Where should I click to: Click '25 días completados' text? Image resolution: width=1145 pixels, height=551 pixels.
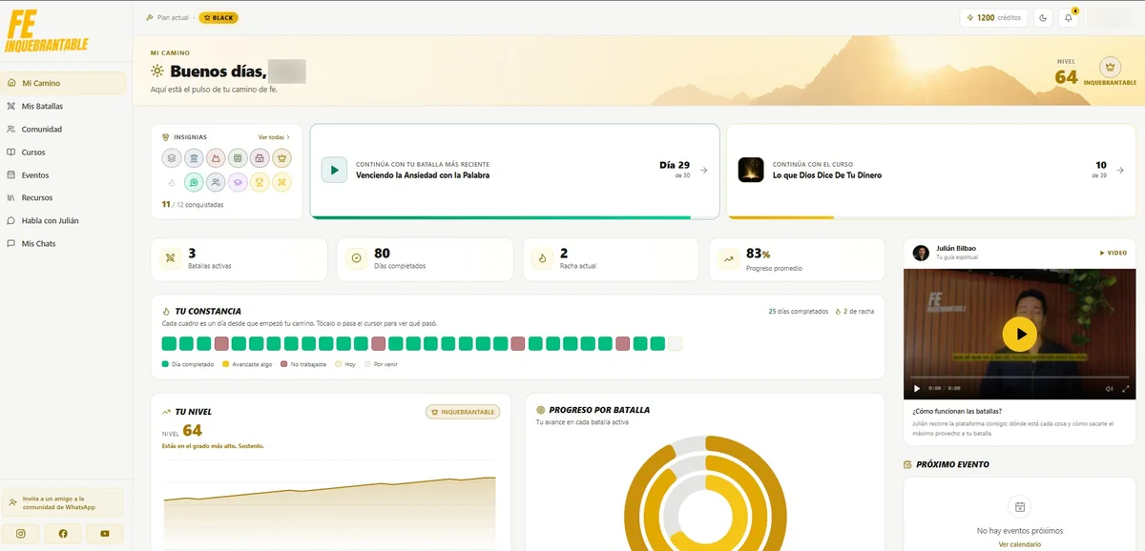[798, 311]
